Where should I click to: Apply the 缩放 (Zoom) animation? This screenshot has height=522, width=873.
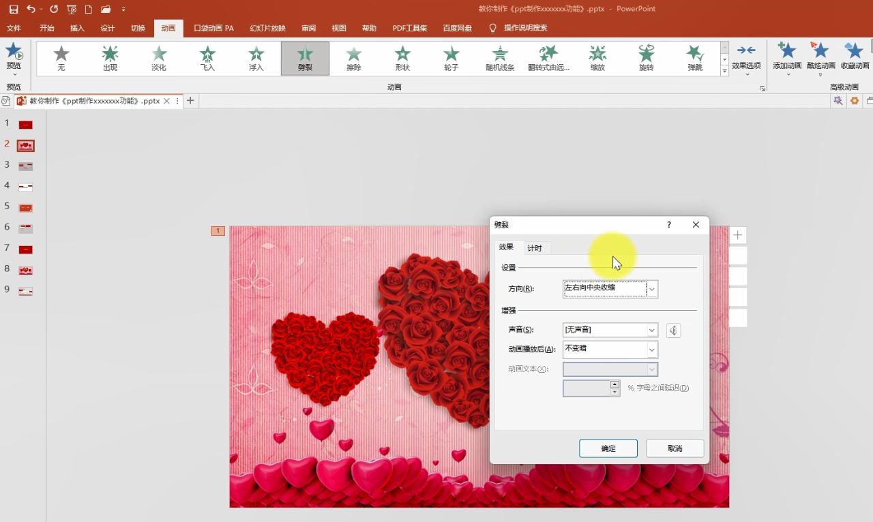tap(597, 58)
